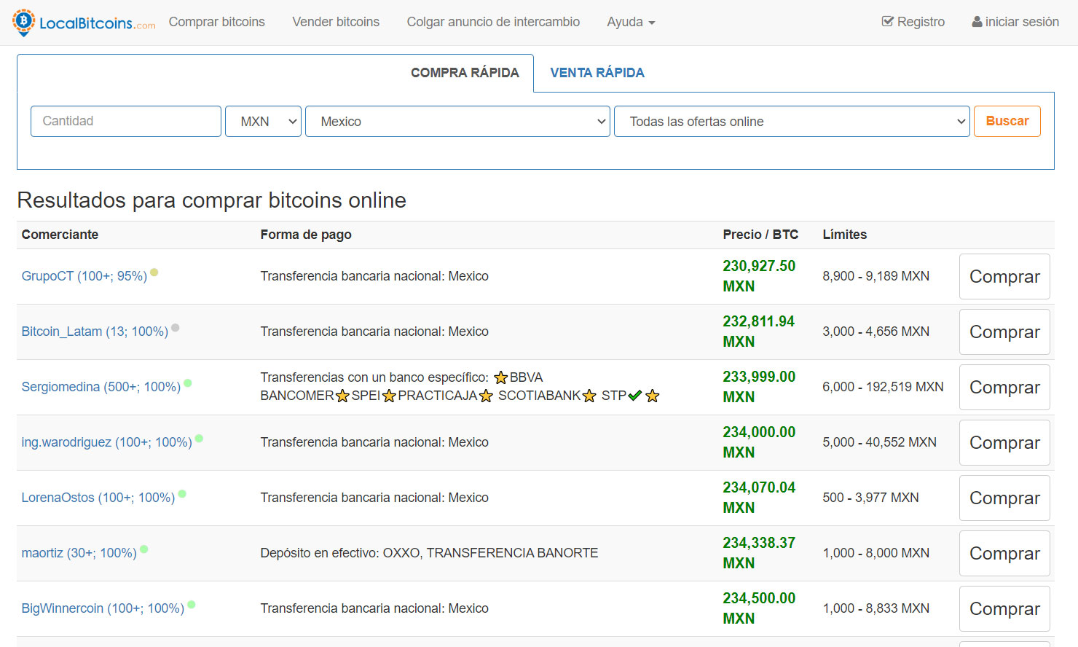
Task: Expand the Ayuda menu
Action: click(x=631, y=22)
